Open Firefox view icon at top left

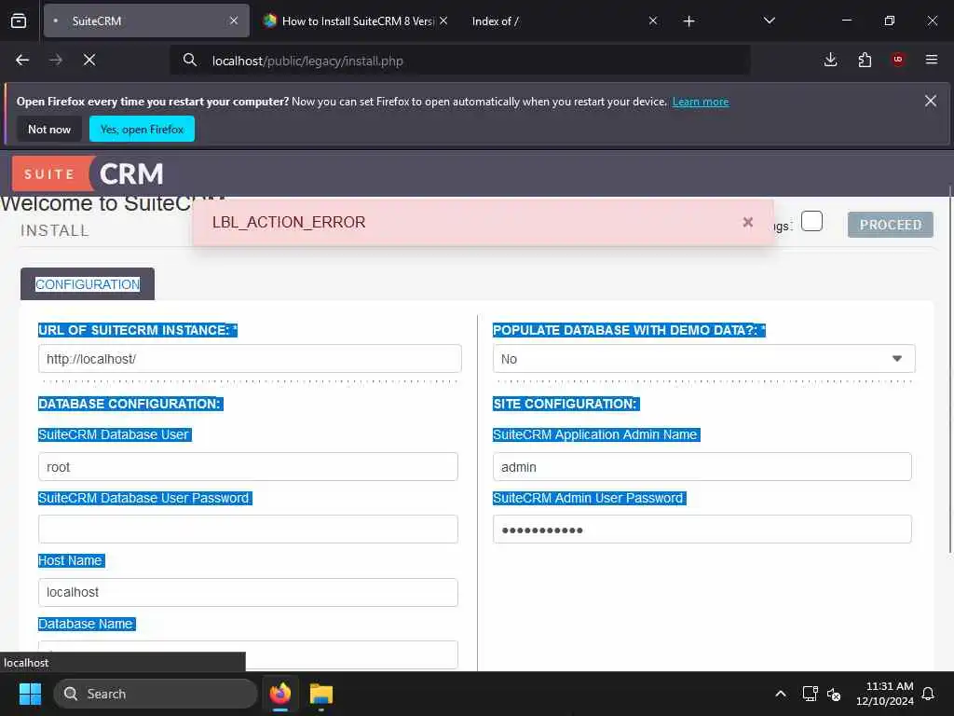[x=19, y=21]
